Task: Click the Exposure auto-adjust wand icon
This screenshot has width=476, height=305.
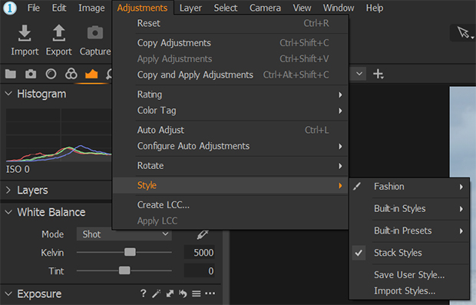Action: pyautogui.click(x=157, y=293)
